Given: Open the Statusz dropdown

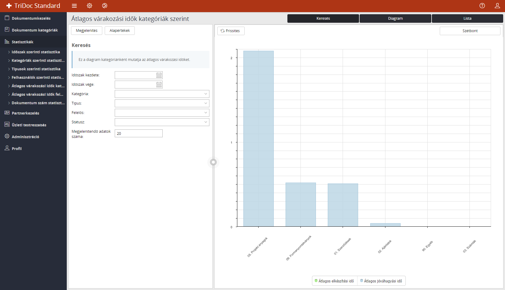Looking at the screenshot, I should pos(162,122).
